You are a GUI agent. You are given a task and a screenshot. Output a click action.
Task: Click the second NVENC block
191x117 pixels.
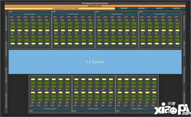tap(142, 8)
